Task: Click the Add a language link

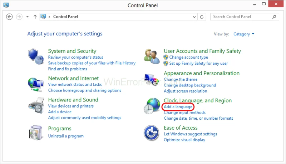Action: 178,107
